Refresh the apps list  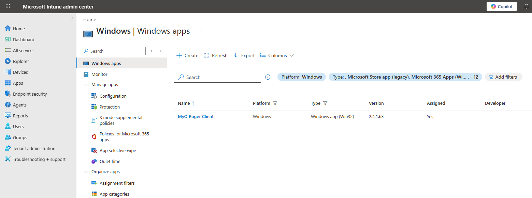point(216,55)
